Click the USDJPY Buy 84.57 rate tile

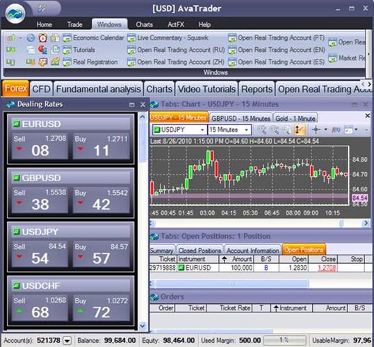[101, 254]
